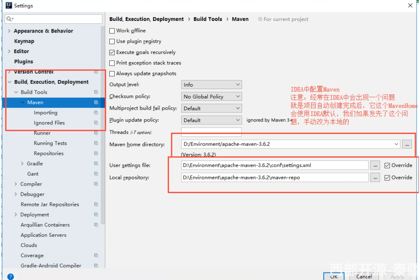Collapse the Maven tree node
The image size is (420, 280).
22,102
